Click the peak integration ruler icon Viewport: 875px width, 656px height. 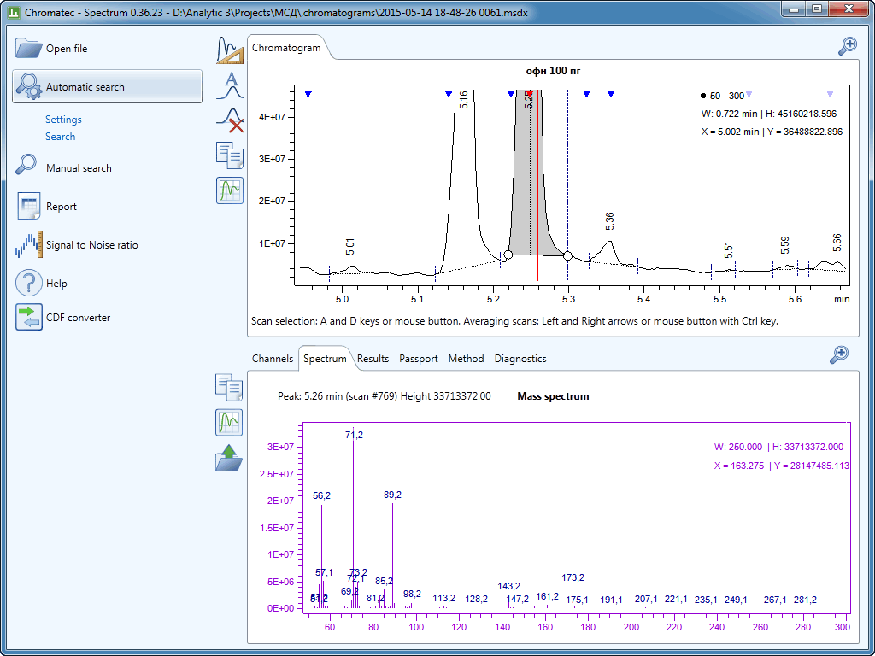pyautogui.click(x=230, y=50)
